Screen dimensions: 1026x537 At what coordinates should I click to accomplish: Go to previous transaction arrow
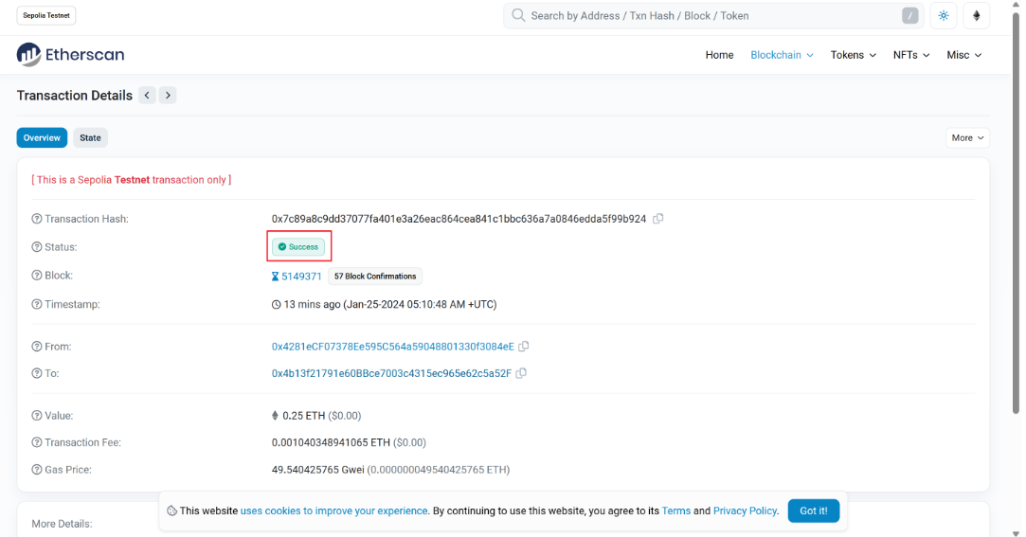coord(147,96)
